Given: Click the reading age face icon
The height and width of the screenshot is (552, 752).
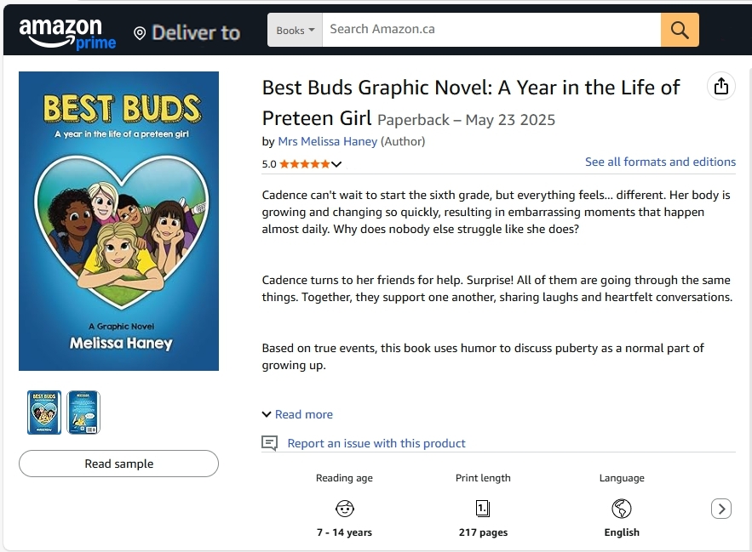Looking at the screenshot, I should coord(345,509).
